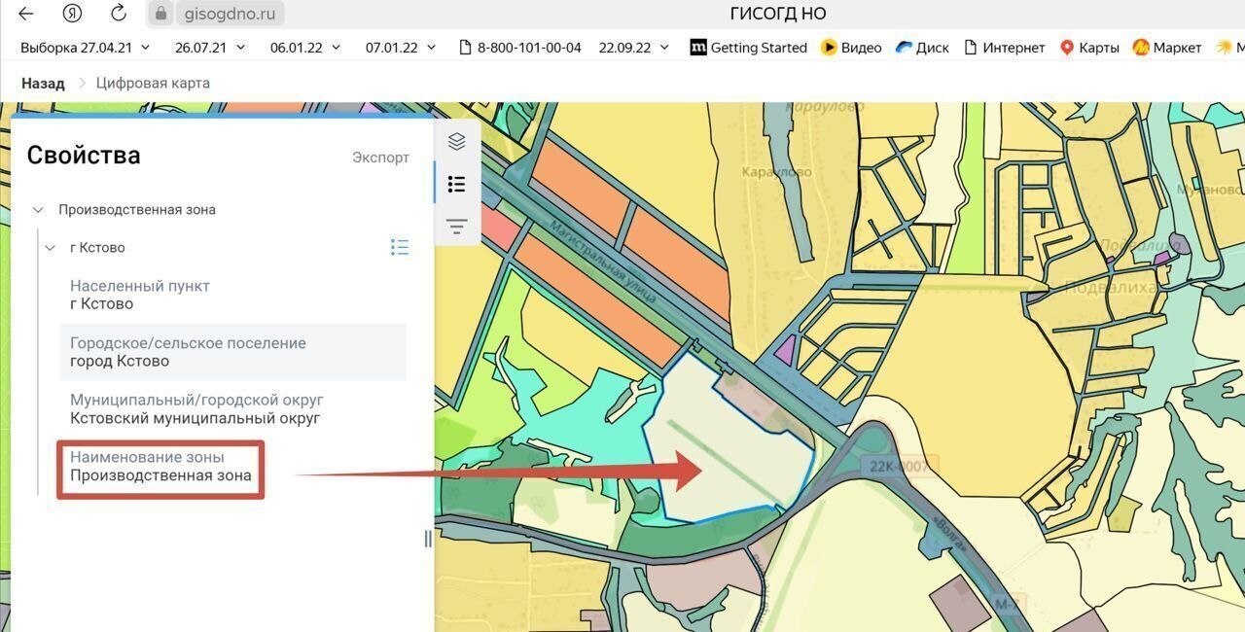Open the 22.09.22 bookmark folder
This screenshot has height=632, width=1245.
[634, 47]
